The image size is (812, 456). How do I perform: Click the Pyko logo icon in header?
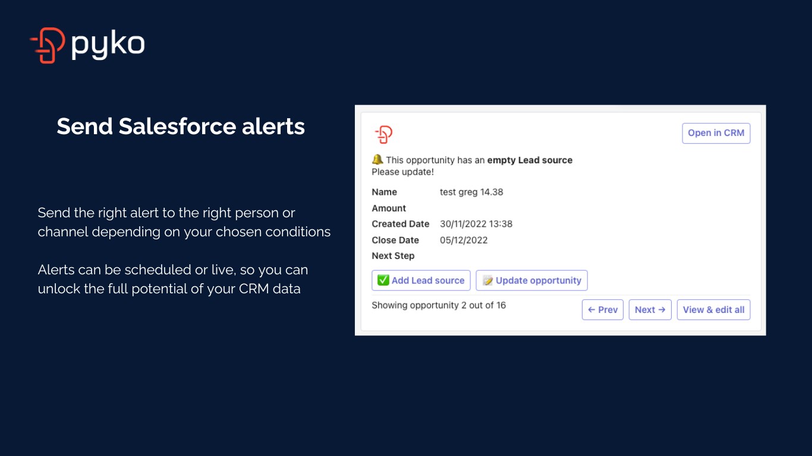click(47, 45)
